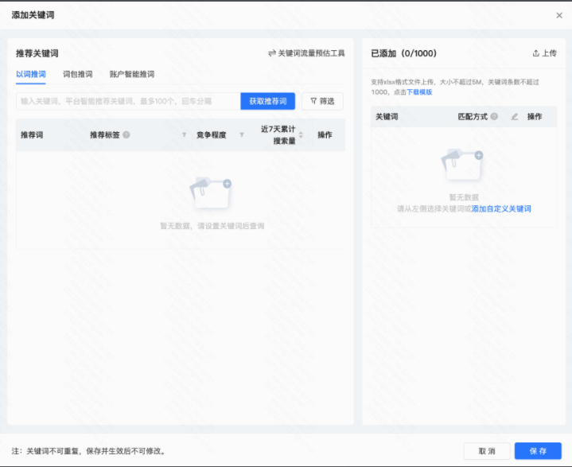The width and height of the screenshot is (572, 467).
Task: Click the pencil edit icon by 匹配方式
Action: (515, 117)
